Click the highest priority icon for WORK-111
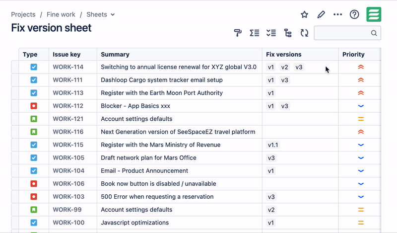 (361, 80)
